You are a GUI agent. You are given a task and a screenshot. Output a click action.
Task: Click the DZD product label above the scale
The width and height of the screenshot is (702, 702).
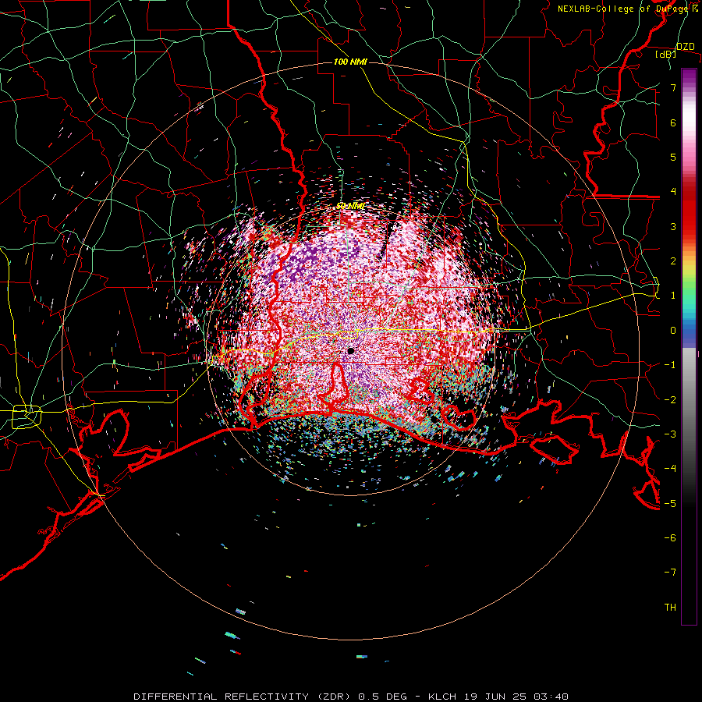tap(685, 46)
